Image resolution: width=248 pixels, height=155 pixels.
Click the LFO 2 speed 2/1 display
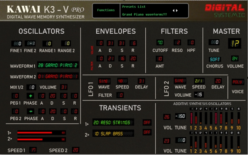(x=198, y=81)
